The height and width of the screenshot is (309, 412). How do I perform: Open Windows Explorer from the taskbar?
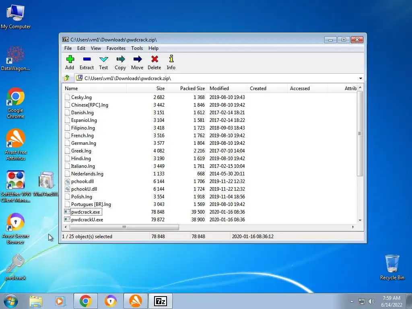[36, 301]
